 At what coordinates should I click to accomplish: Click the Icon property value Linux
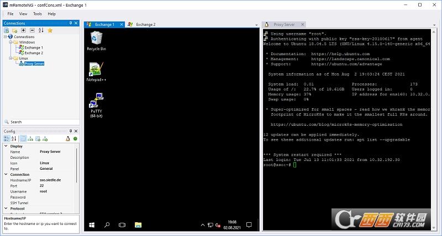point(45,163)
